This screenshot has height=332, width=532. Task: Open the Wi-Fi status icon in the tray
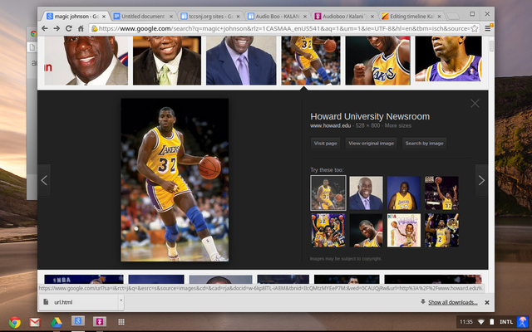(x=481, y=321)
